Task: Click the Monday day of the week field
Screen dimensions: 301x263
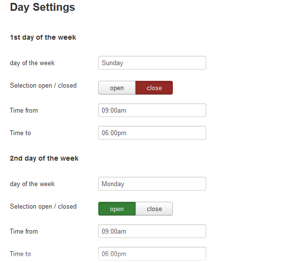Action: [152, 184]
